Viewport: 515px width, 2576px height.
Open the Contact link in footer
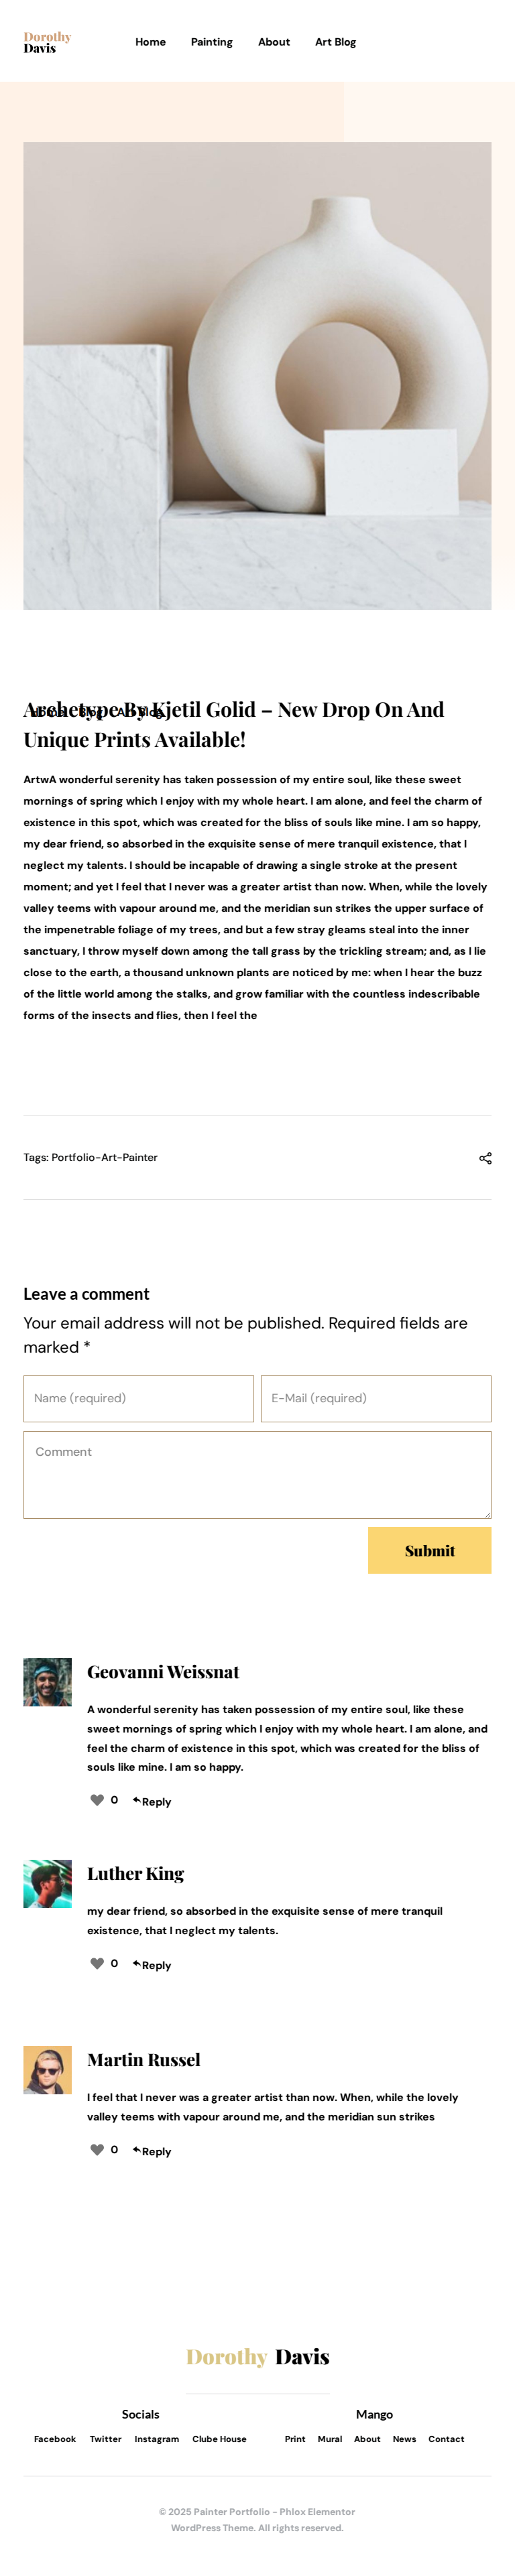coord(446,2438)
